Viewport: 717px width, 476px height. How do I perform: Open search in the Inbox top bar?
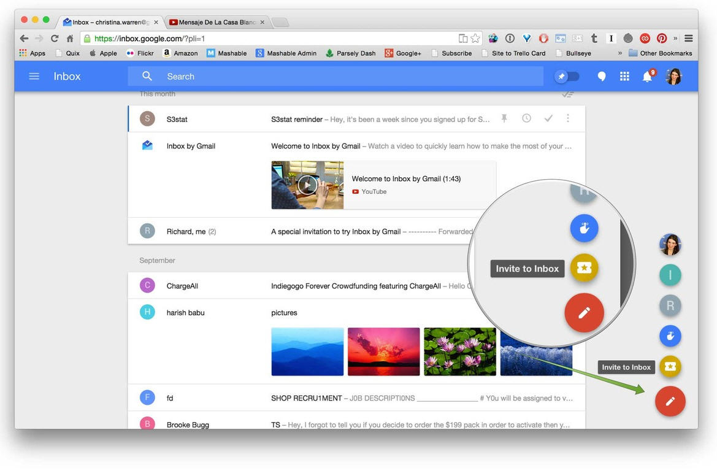(x=147, y=76)
